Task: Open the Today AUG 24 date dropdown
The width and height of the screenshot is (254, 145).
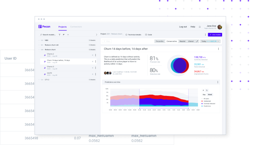Action: [210, 41]
